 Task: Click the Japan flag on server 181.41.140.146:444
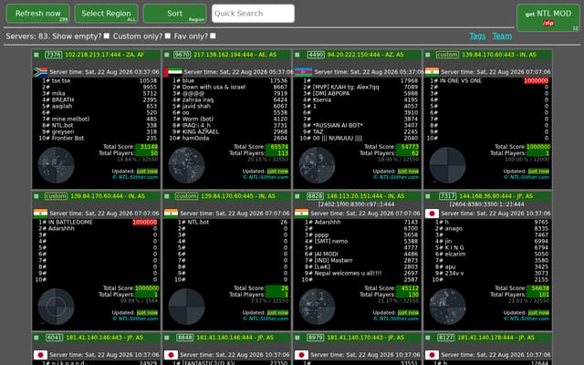tap(171, 355)
